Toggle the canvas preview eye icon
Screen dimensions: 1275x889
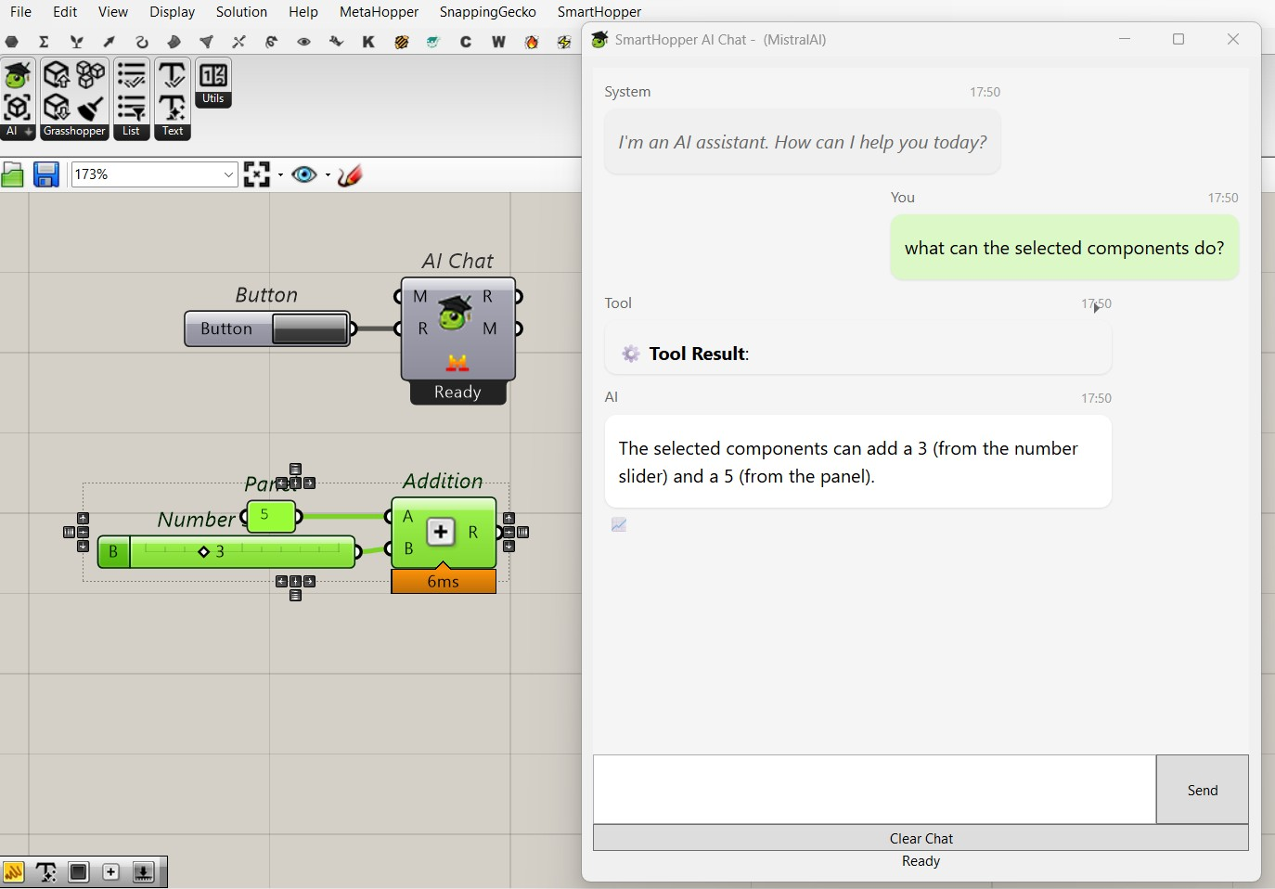(304, 174)
